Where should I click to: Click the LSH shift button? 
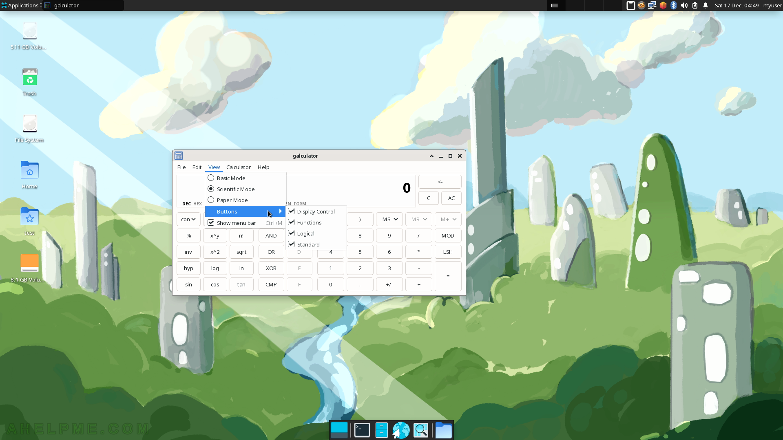click(x=448, y=252)
